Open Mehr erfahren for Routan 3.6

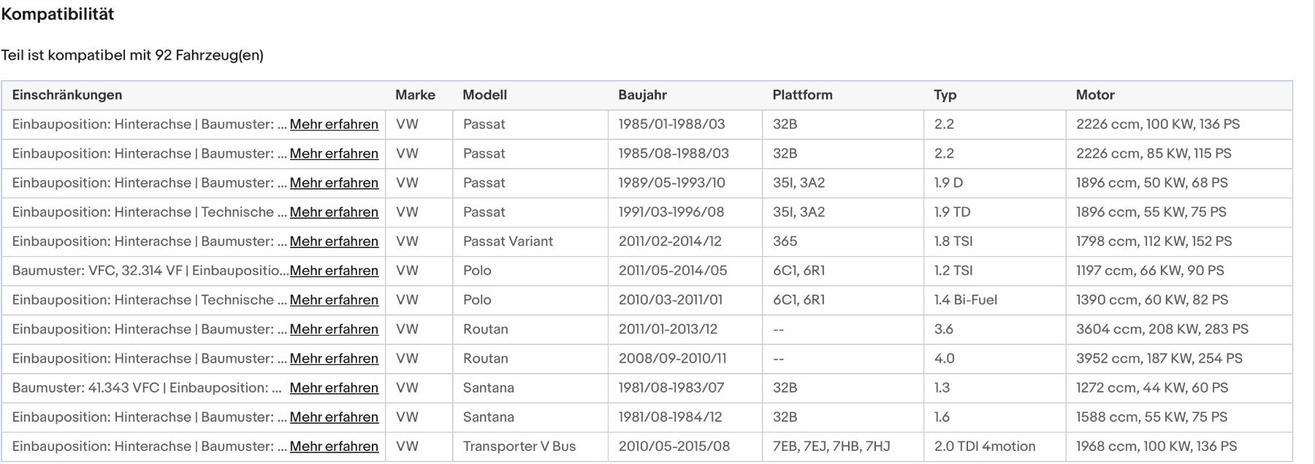coord(334,329)
